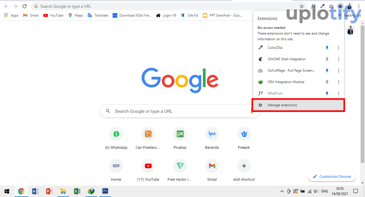Open the Apps bookmark shortcut
This screenshot has height=197, width=365.
[x=11, y=15]
